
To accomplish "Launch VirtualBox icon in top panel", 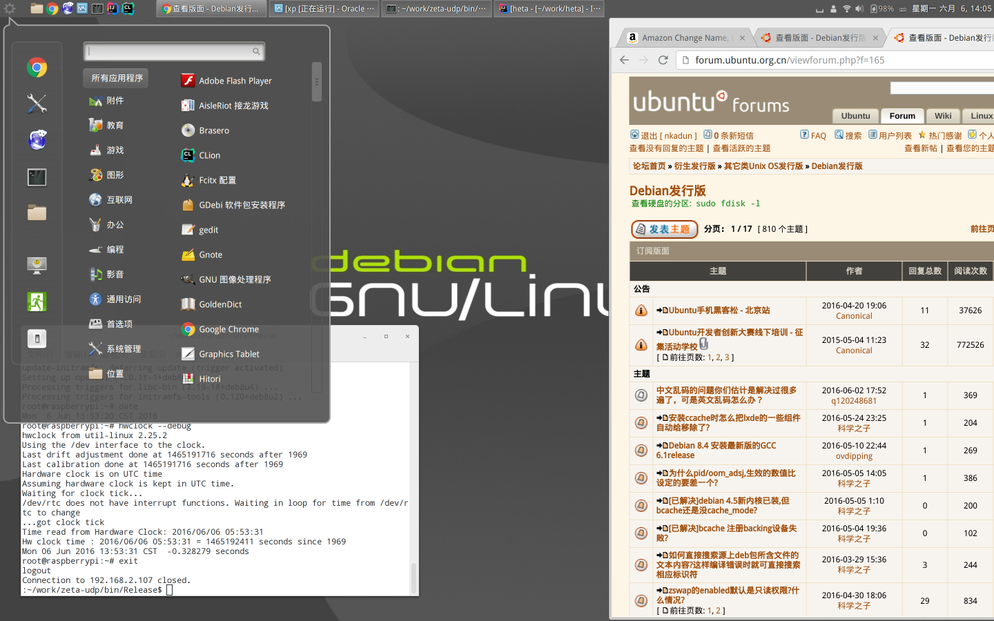I will point(83,9).
